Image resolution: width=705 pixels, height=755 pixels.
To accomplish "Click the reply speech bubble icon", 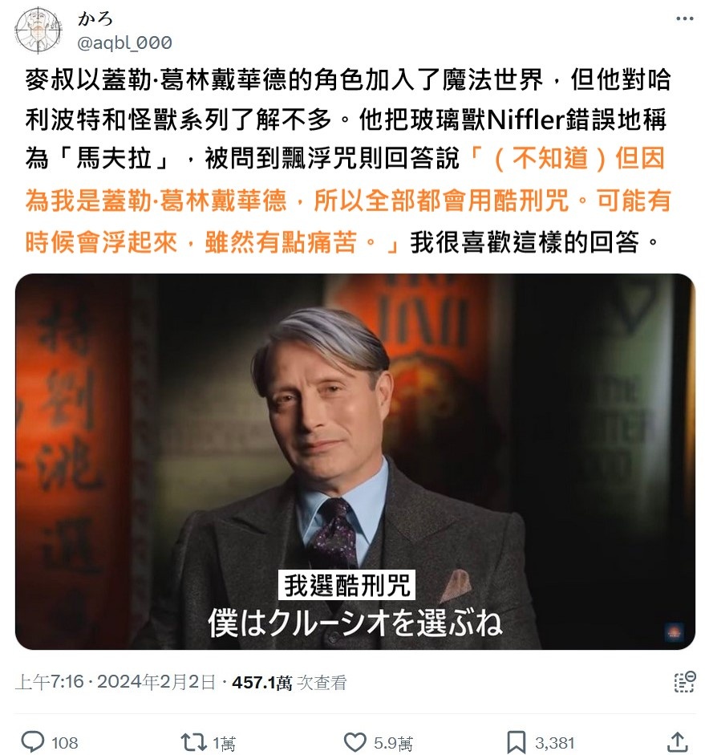I will coord(33,742).
